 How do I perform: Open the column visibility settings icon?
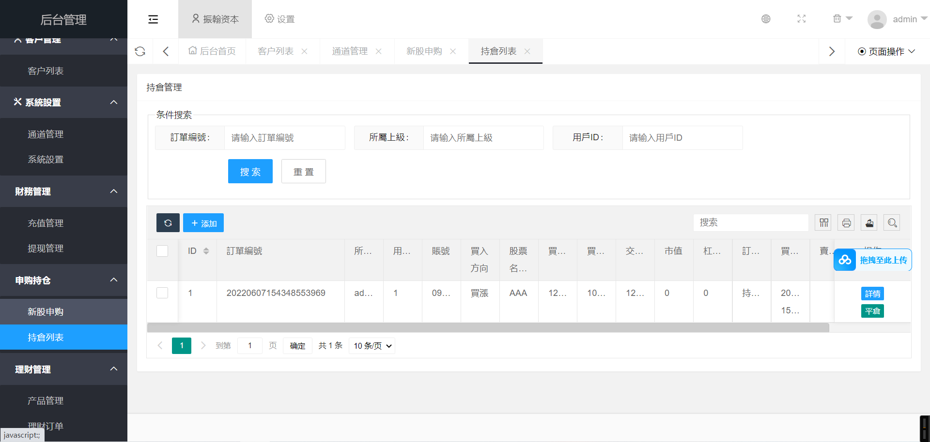pyautogui.click(x=823, y=222)
